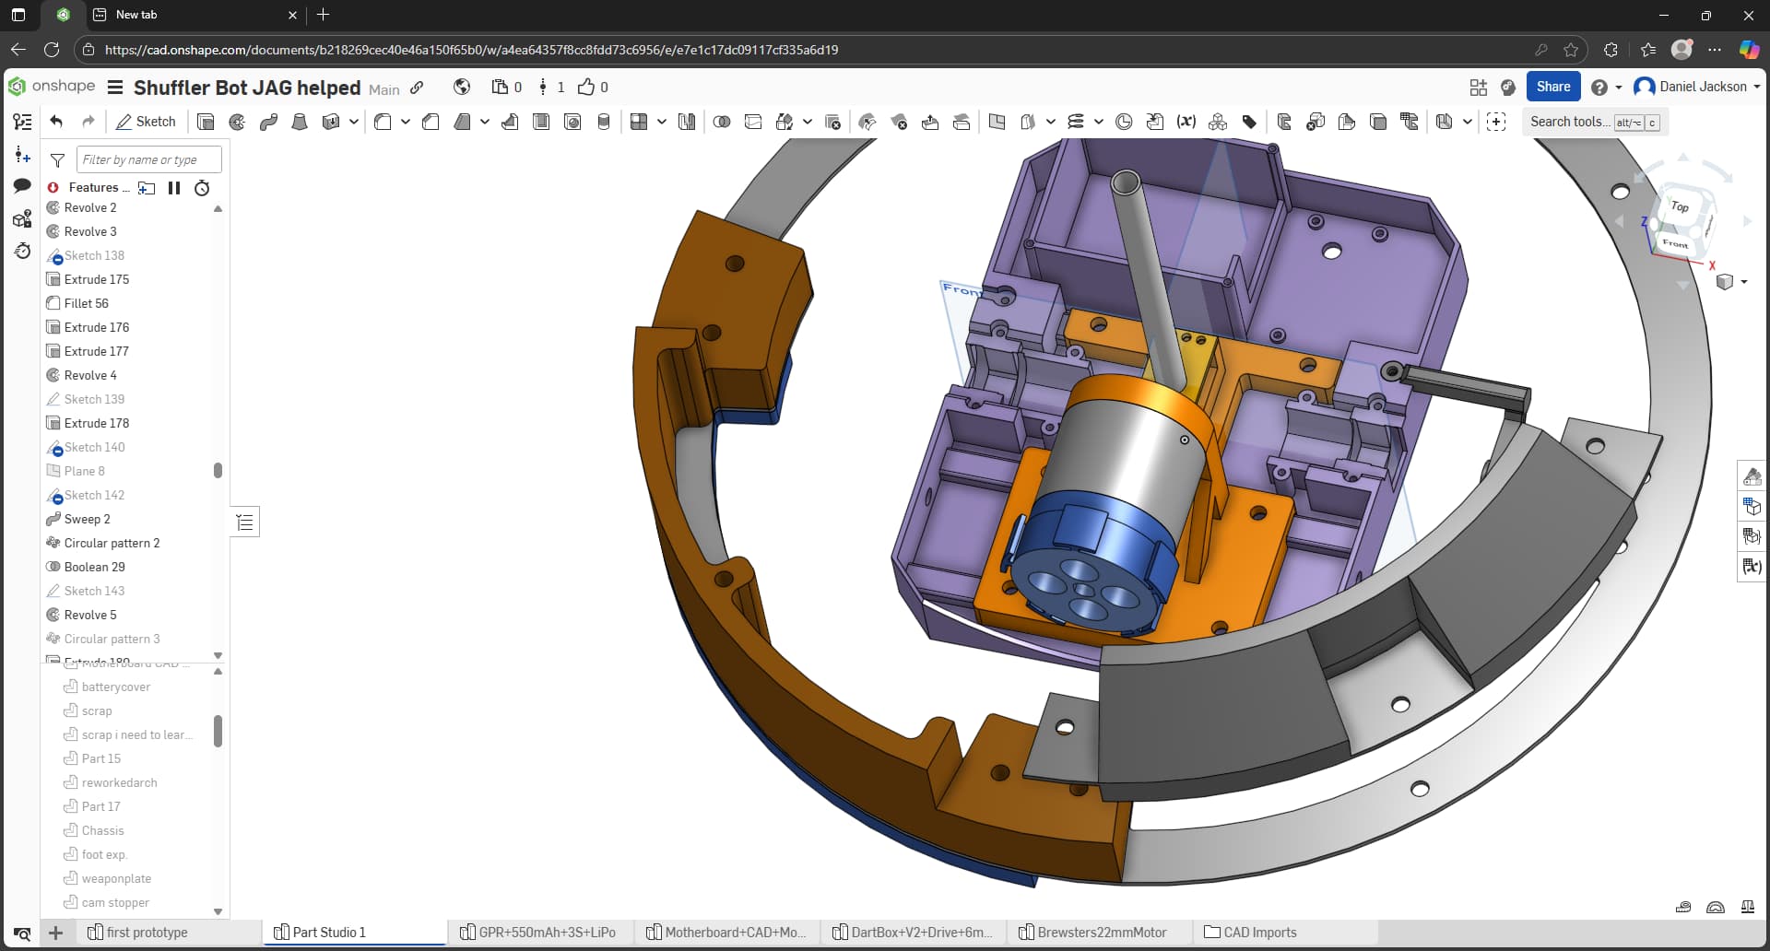Select the Sweep tool in toolbar

pyautogui.click(x=268, y=122)
